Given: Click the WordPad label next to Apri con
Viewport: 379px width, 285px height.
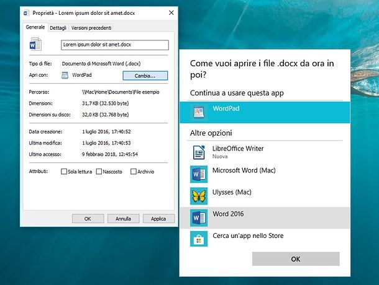Looking at the screenshot, I should pyautogui.click(x=82, y=75).
